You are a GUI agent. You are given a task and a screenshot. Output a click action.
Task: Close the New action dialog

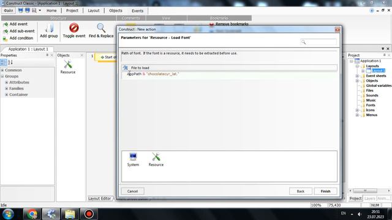click(337, 29)
